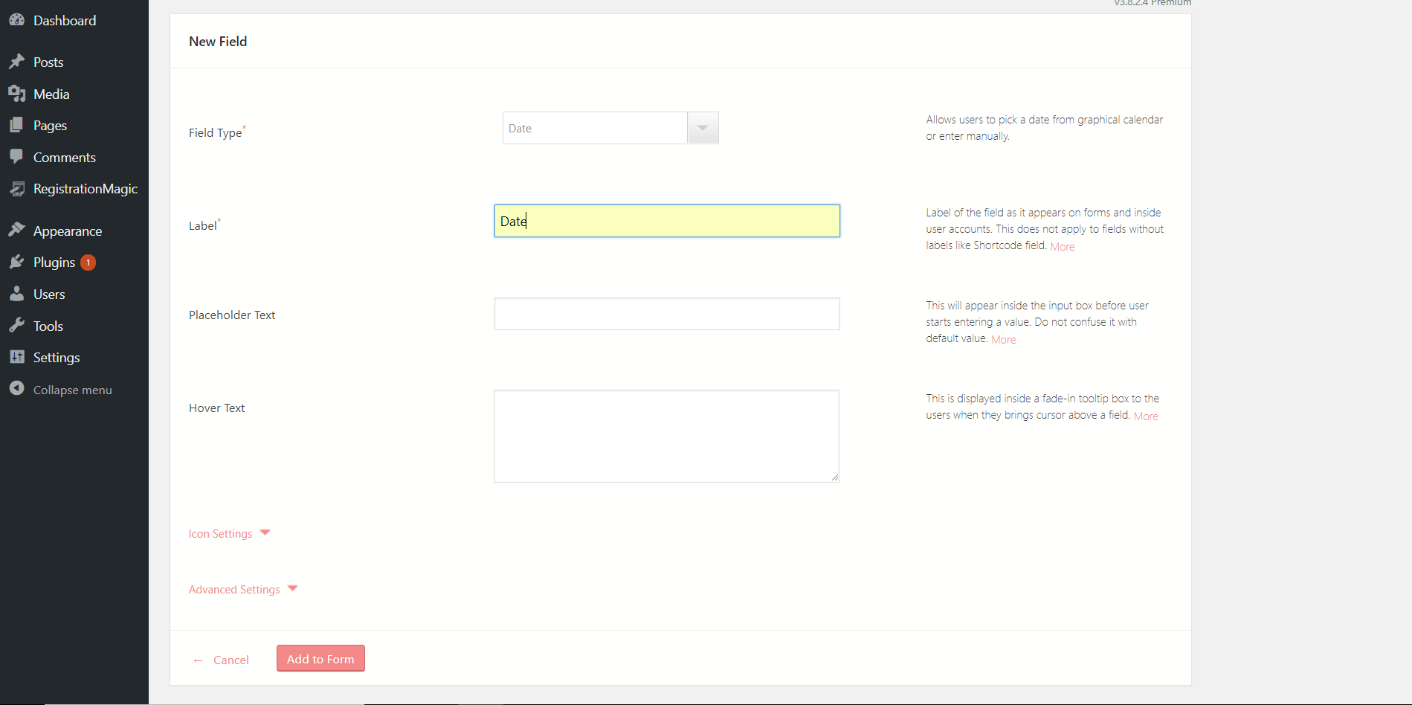
Task: Select the Tools wrench icon
Action: pyautogui.click(x=17, y=326)
